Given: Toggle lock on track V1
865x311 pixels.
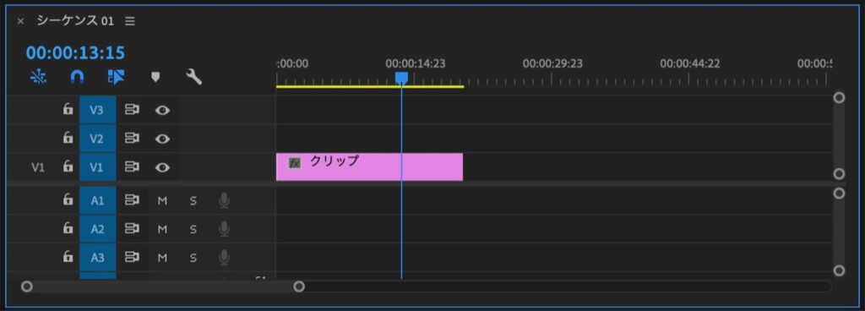Looking at the screenshot, I should pos(68,166).
